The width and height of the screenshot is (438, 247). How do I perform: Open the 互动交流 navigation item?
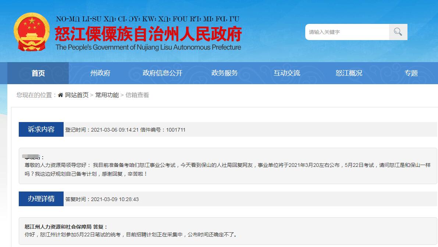[x=286, y=73]
